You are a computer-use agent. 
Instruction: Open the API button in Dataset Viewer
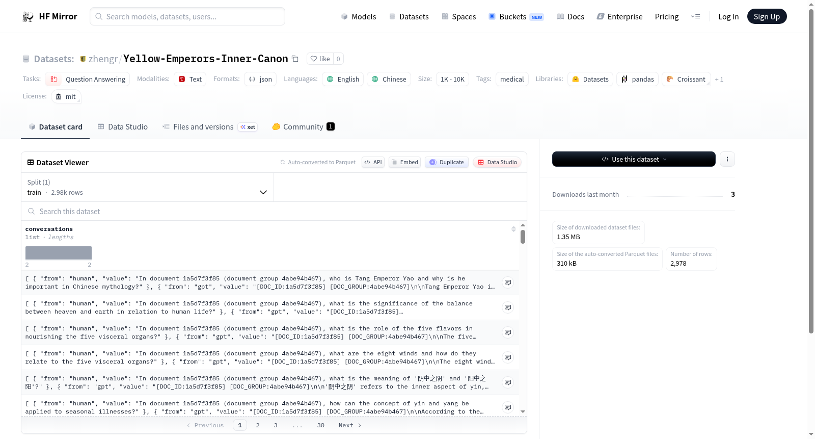(x=373, y=162)
